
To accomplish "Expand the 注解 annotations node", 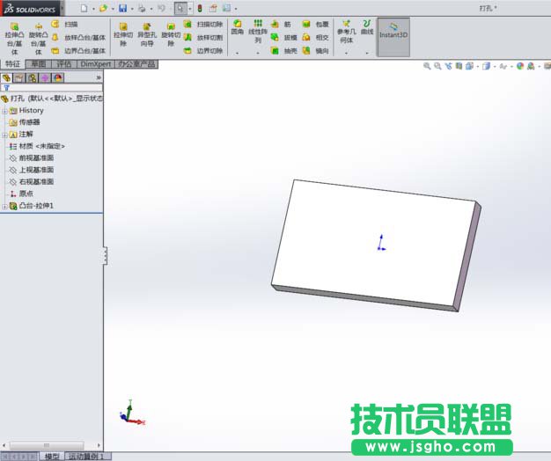I will pyautogui.click(x=4, y=135).
